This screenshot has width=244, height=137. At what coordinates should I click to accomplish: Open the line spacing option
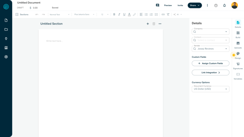156,15
